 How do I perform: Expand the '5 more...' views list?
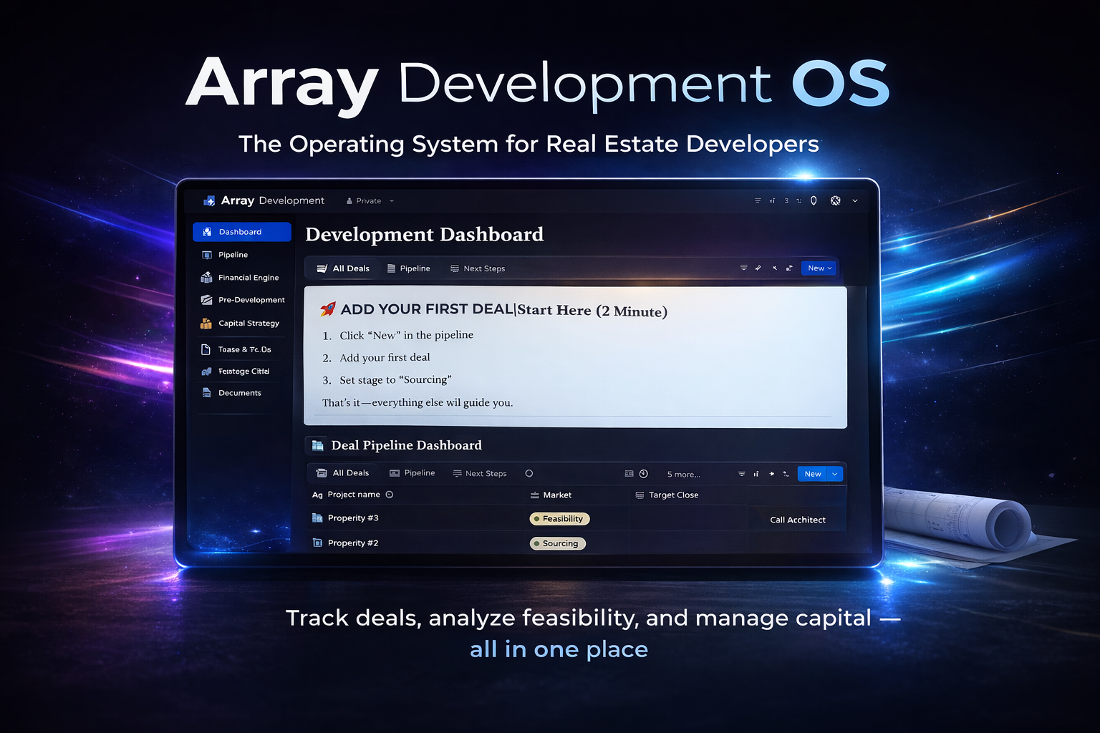pyautogui.click(x=684, y=475)
